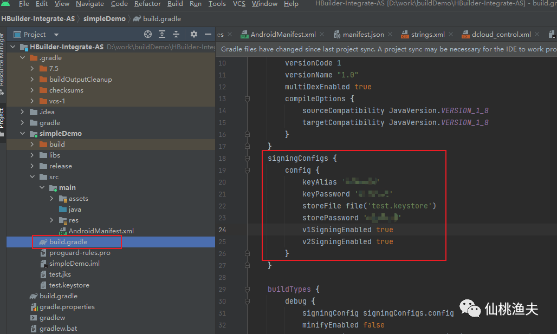Click the Collapse All icon in Project panel
The width and height of the screenshot is (557, 334).
[176, 34]
